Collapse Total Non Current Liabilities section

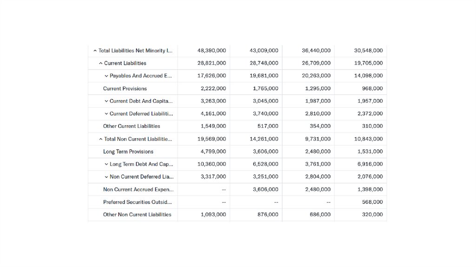(101, 139)
